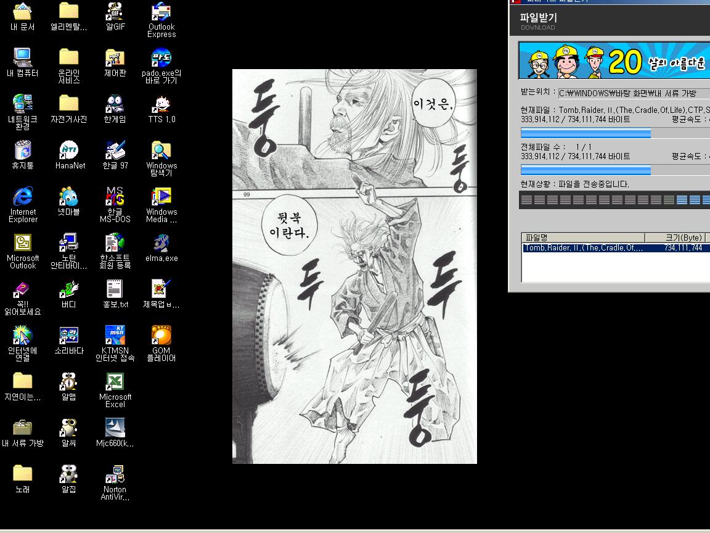
Task: Click the 파일받기 DOWNLOAD dialog heading
Action: point(539,21)
